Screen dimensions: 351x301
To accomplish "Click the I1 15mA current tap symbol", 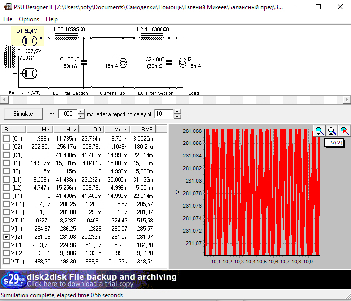I will [x=123, y=62].
